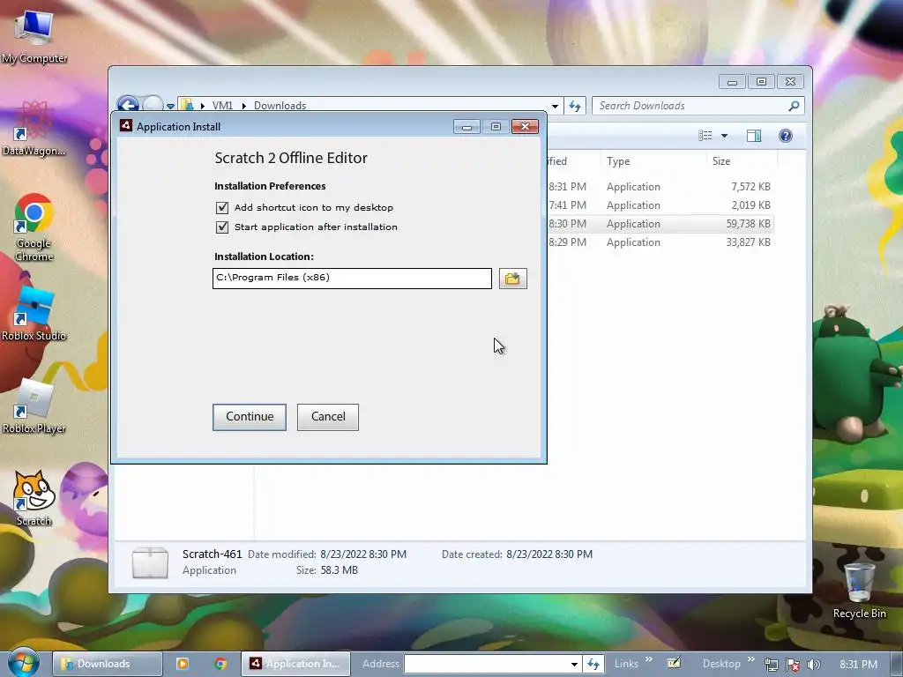903x677 pixels.
Task: Select the 2,019 KB application row
Action: click(660, 205)
